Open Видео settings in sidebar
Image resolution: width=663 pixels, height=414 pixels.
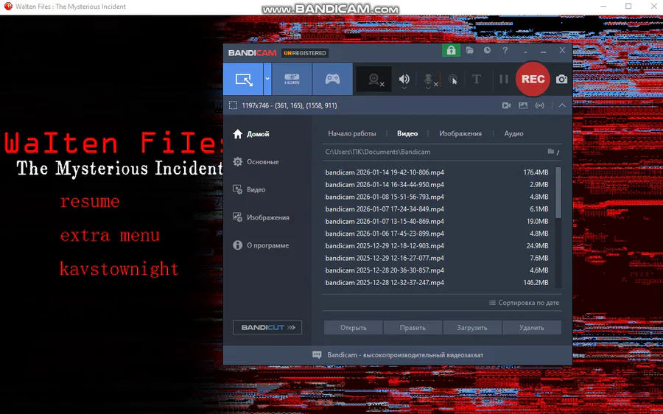click(x=249, y=190)
